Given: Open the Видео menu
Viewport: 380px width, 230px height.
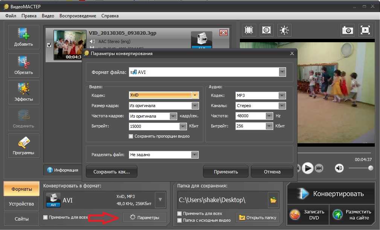Looking at the screenshot, I should (x=48, y=16).
